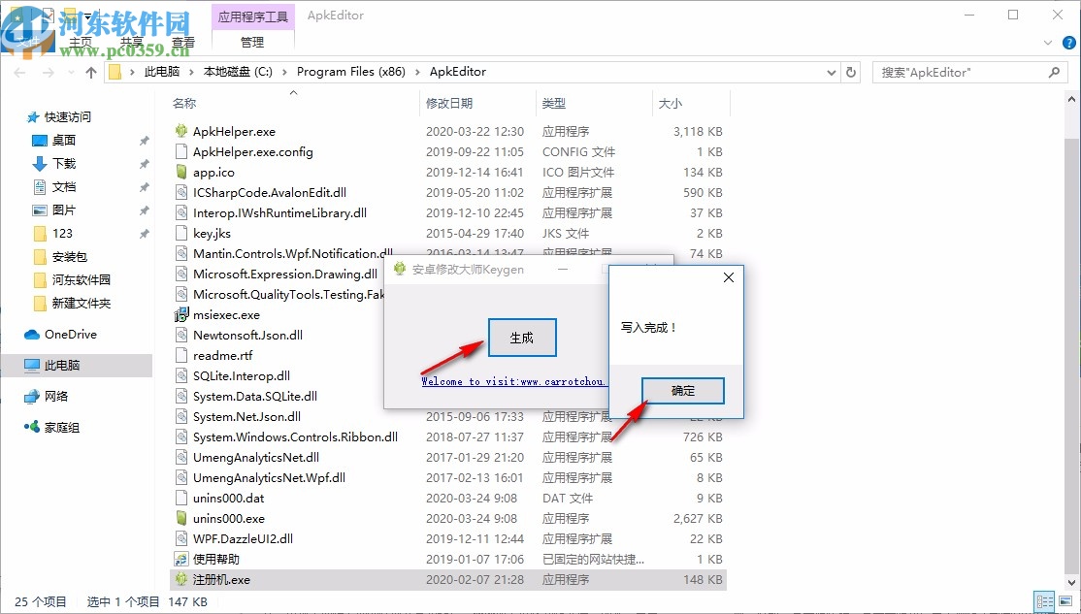The width and height of the screenshot is (1081, 614).
Task: Click the unins000.exe file icon
Action: pyautogui.click(x=181, y=518)
